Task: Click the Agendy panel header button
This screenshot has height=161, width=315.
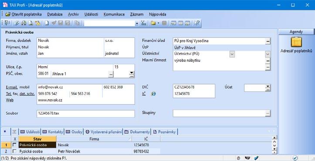Action: [296, 32]
